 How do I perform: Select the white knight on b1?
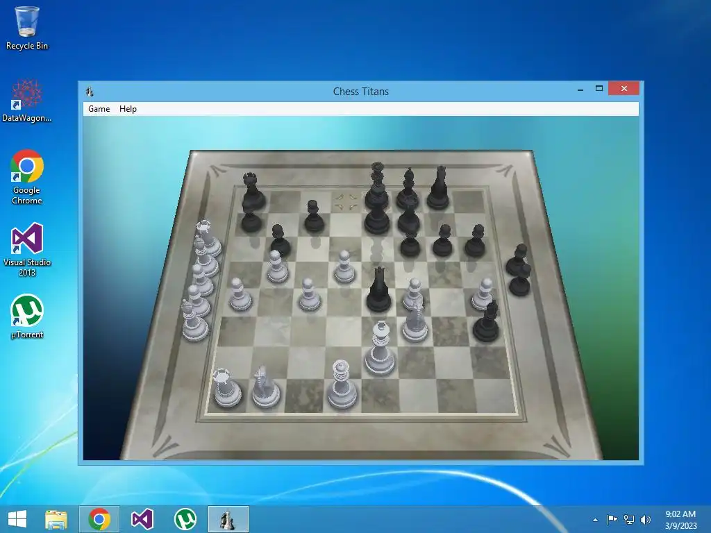tap(266, 387)
